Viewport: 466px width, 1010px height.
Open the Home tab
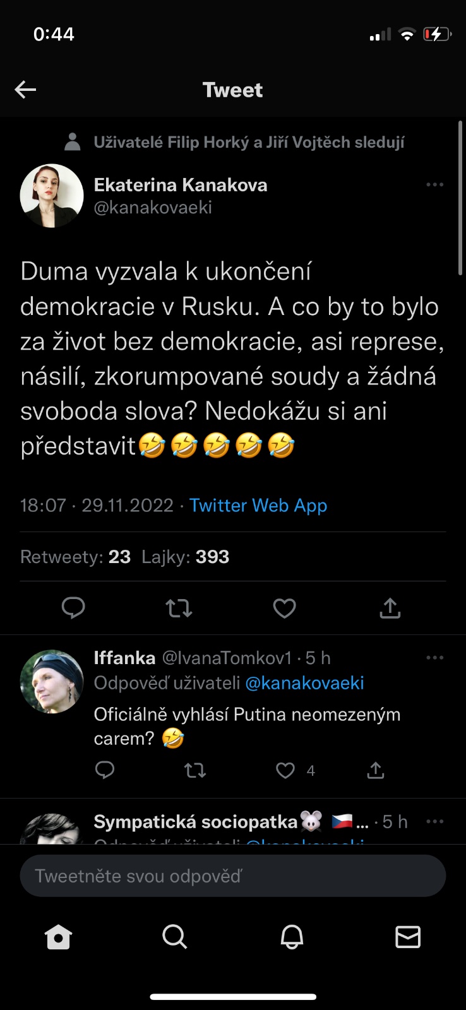pyautogui.click(x=58, y=937)
